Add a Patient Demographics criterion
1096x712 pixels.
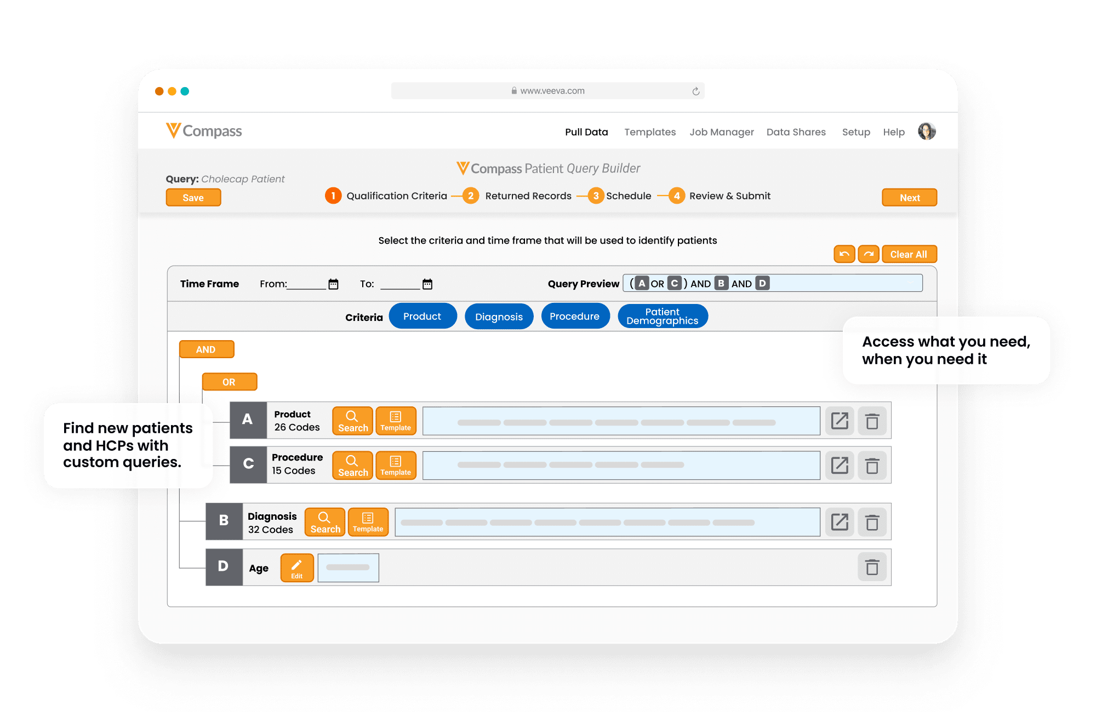point(663,316)
